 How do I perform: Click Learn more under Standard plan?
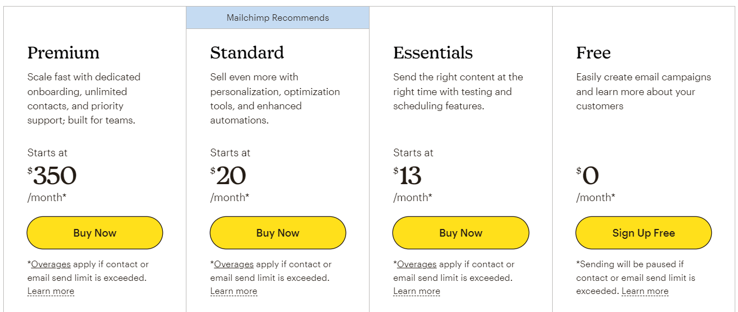coord(234,291)
